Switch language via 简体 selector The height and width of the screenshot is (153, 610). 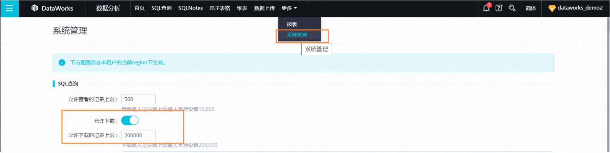pyautogui.click(x=531, y=8)
